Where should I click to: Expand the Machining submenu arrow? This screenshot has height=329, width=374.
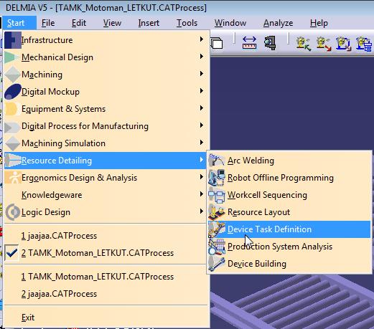tap(202, 74)
